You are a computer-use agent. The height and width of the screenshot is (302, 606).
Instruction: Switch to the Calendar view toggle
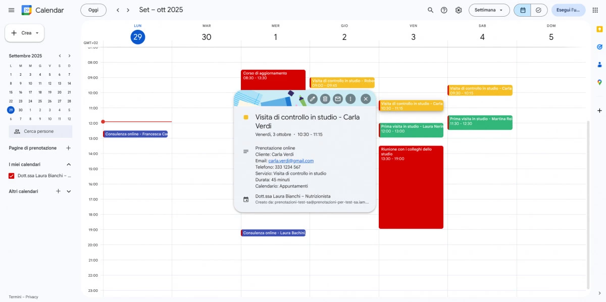(x=523, y=10)
